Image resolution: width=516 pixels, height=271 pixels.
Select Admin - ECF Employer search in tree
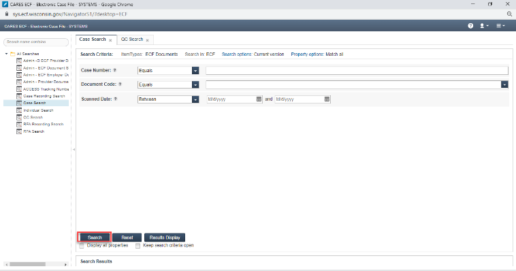pyautogui.click(x=46, y=75)
